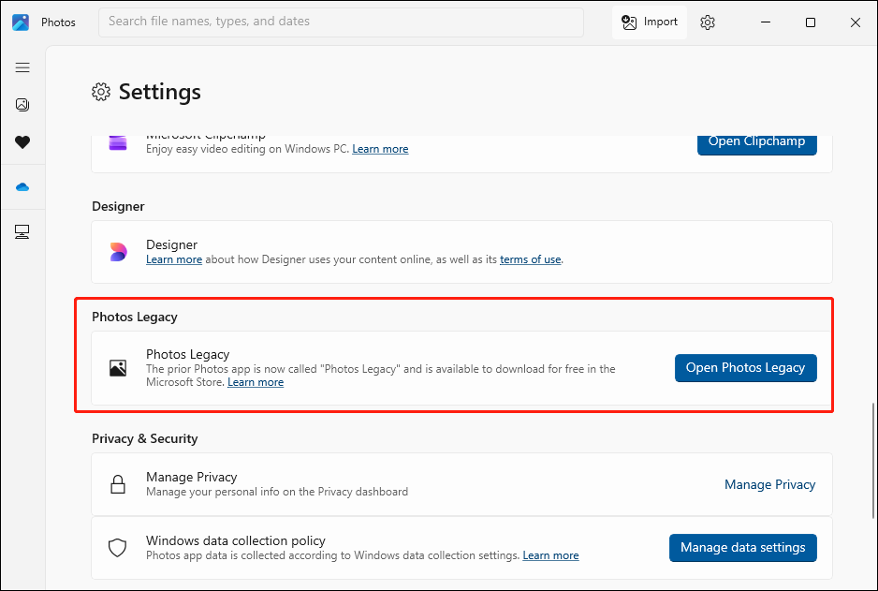Open Designer terms of use link
The image size is (878, 591).
[x=531, y=259]
